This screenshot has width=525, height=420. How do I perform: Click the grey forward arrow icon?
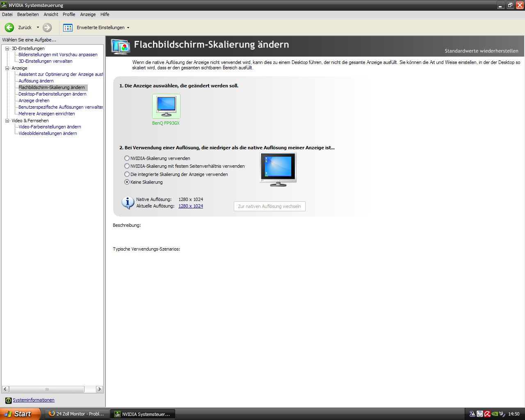(47, 27)
